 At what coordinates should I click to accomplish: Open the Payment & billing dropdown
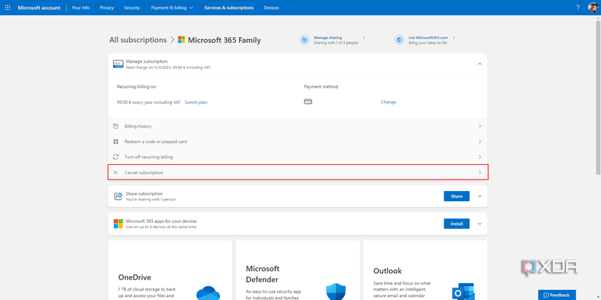point(172,7)
